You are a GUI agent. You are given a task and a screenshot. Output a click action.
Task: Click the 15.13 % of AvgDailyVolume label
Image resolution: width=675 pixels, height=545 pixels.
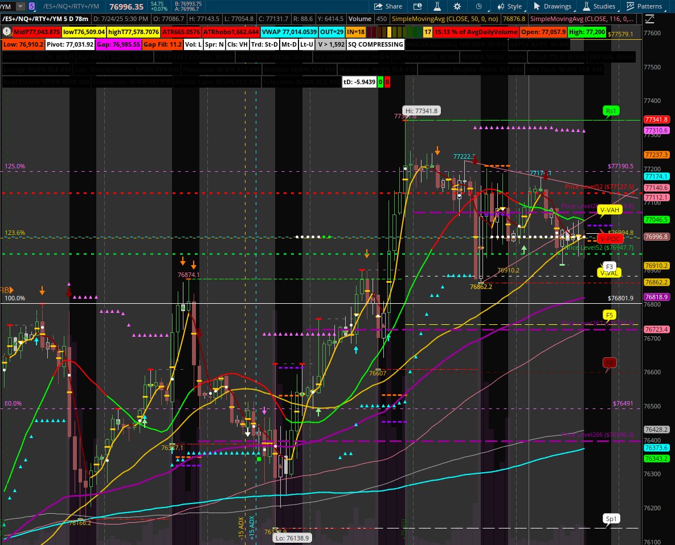point(476,32)
